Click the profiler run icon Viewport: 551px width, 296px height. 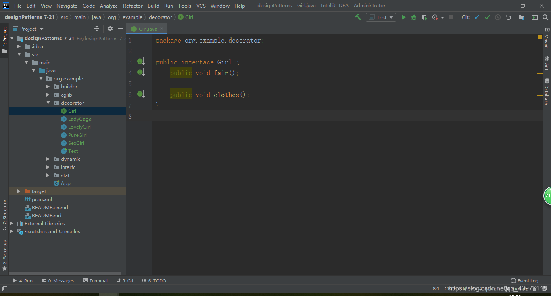tap(435, 17)
